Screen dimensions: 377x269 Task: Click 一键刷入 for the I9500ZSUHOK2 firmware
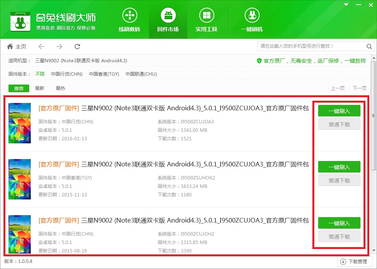click(339, 167)
